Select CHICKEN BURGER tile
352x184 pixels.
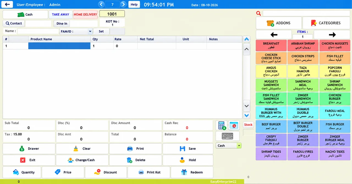tap(335, 99)
